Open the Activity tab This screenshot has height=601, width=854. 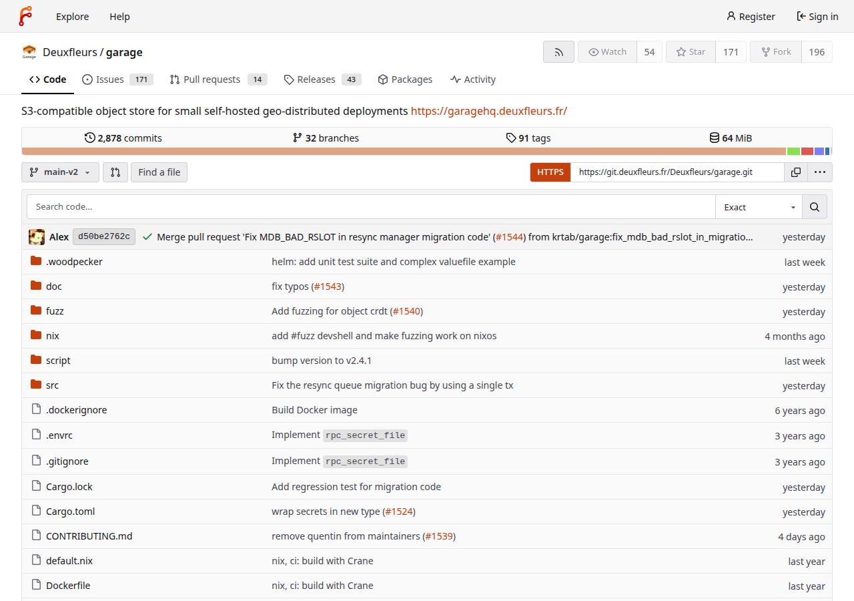[x=473, y=79]
